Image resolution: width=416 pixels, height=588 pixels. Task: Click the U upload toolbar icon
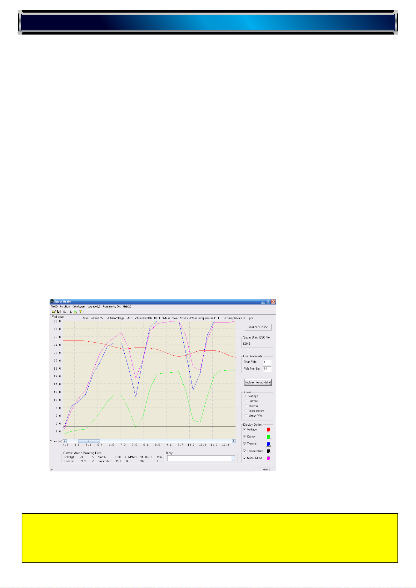pyautogui.click(x=70, y=312)
